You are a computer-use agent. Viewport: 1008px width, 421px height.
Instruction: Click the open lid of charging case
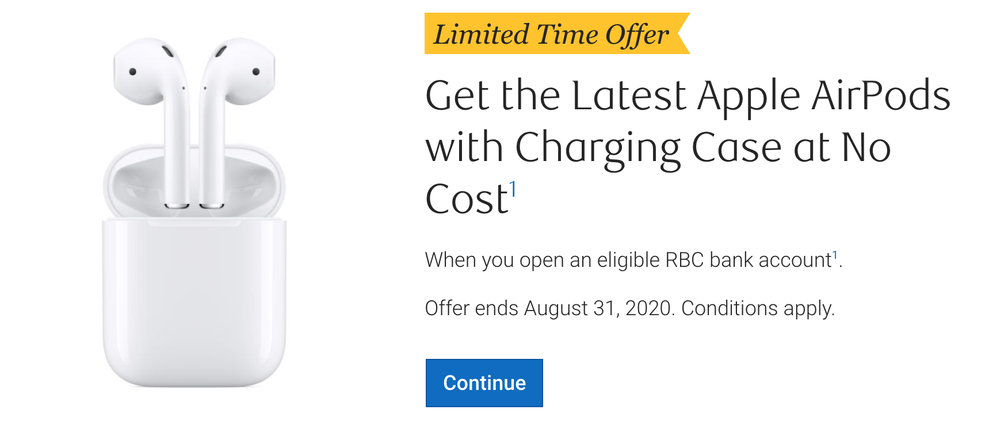[x=194, y=181]
